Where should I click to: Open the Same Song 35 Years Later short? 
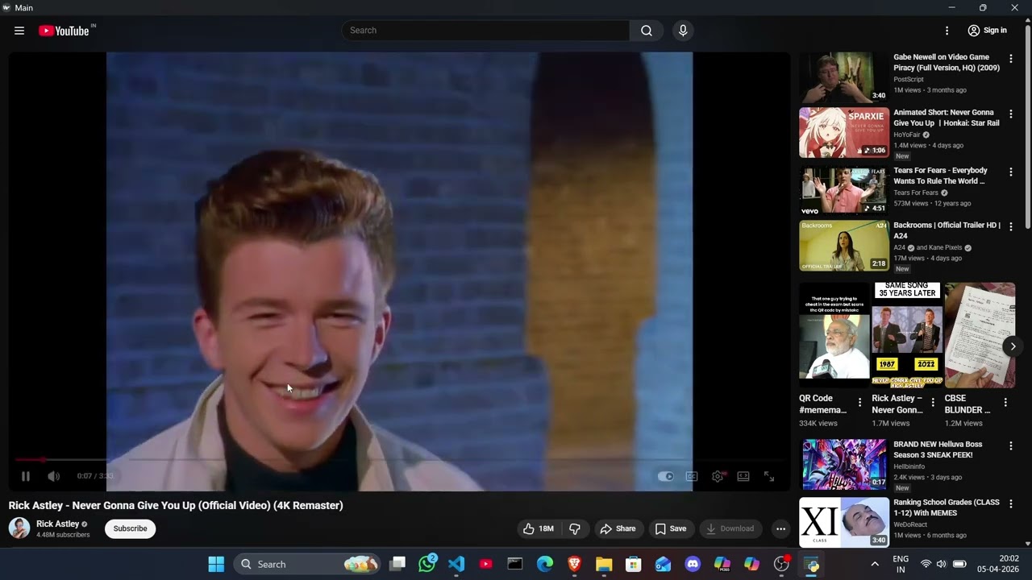click(x=907, y=335)
